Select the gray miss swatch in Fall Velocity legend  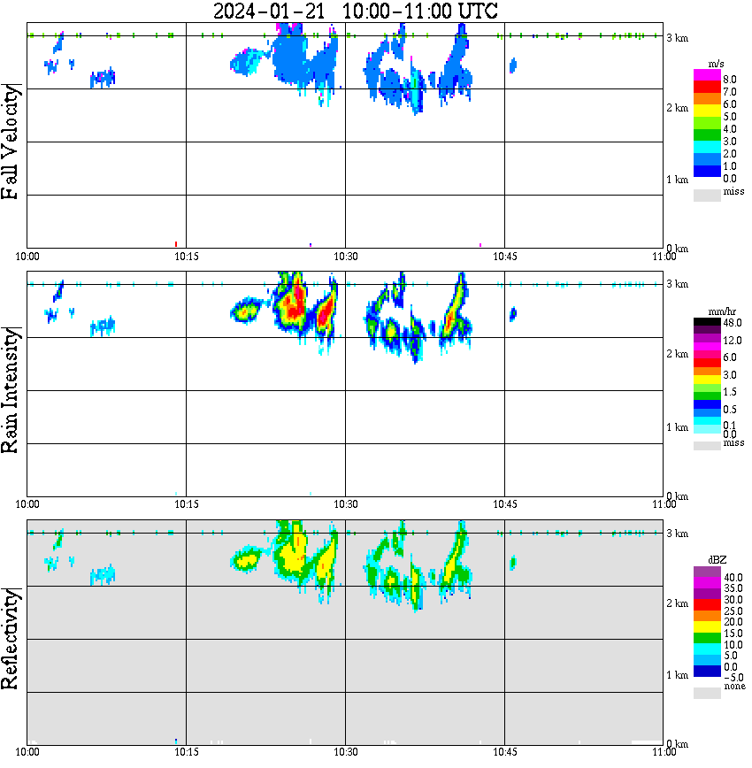(x=707, y=195)
